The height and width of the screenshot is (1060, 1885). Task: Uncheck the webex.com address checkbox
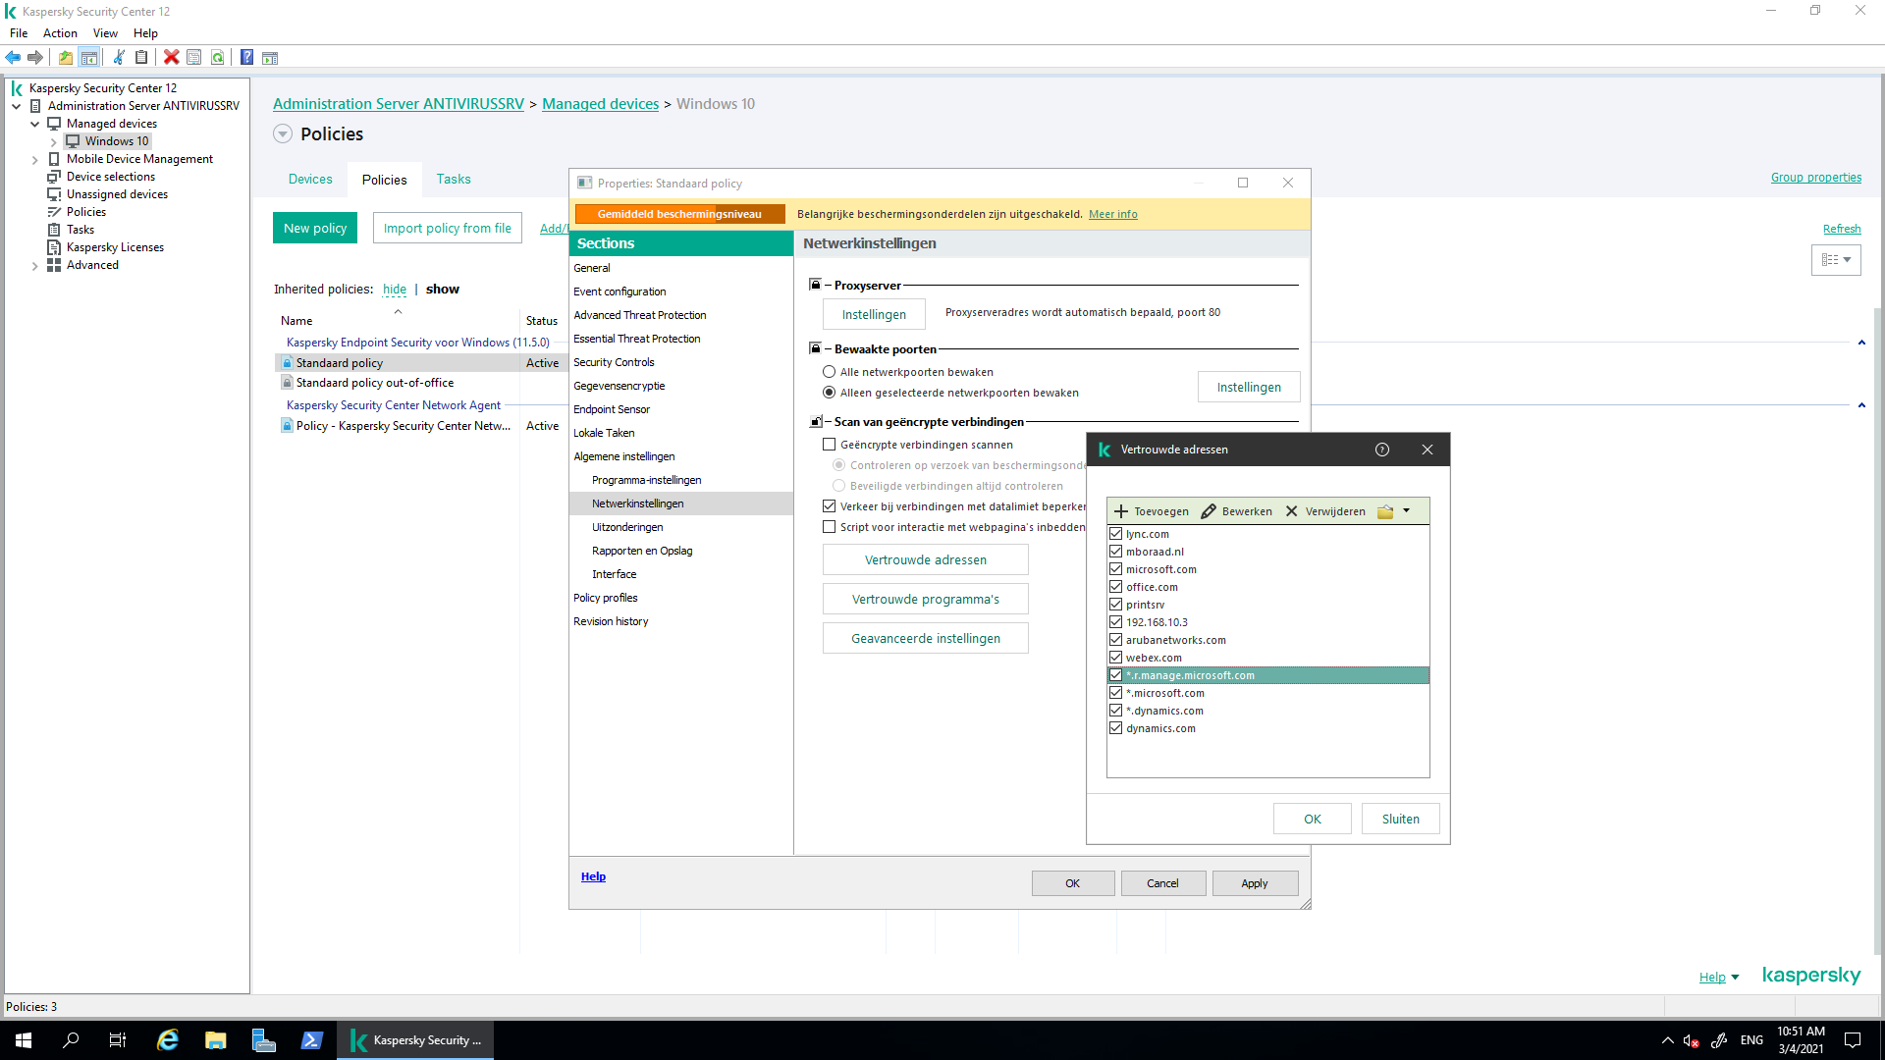(1115, 658)
